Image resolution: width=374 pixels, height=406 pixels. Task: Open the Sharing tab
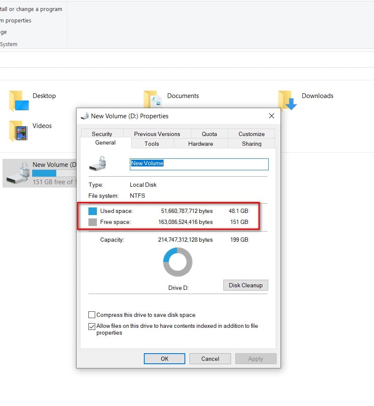coord(252,144)
